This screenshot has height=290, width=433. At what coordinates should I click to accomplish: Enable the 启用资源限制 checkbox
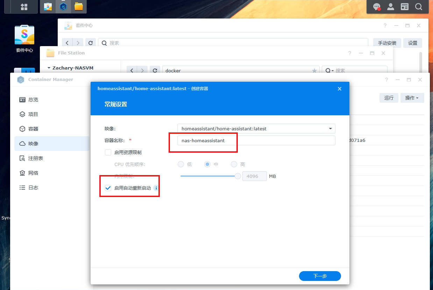pos(108,152)
